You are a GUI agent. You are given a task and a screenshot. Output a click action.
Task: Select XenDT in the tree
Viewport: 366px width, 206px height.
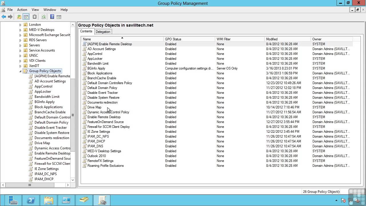click(34, 66)
